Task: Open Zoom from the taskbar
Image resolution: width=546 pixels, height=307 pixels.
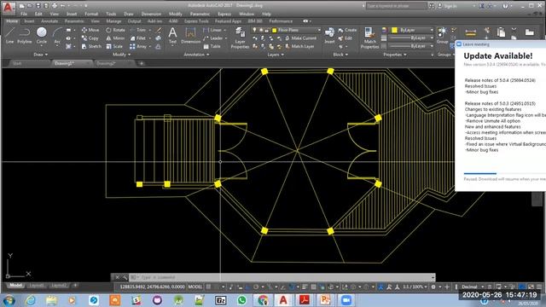Action: [346, 300]
